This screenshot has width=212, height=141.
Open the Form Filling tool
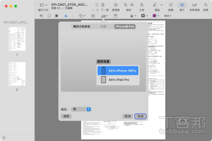(x=194, y=5)
